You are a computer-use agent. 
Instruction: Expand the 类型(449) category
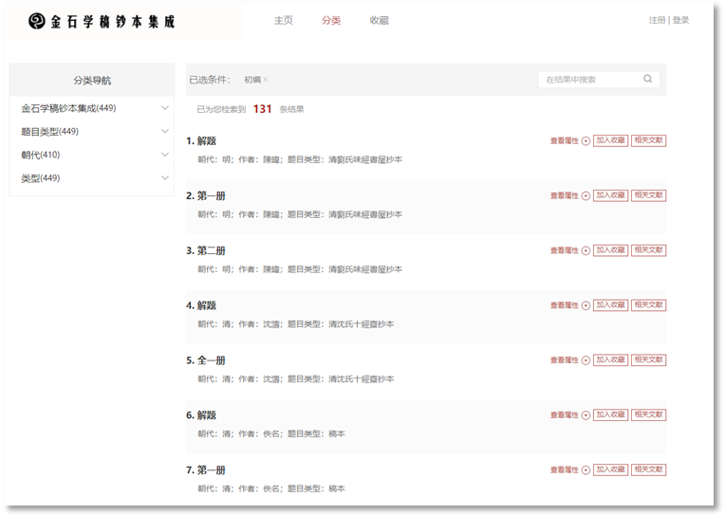pyautogui.click(x=165, y=177)
